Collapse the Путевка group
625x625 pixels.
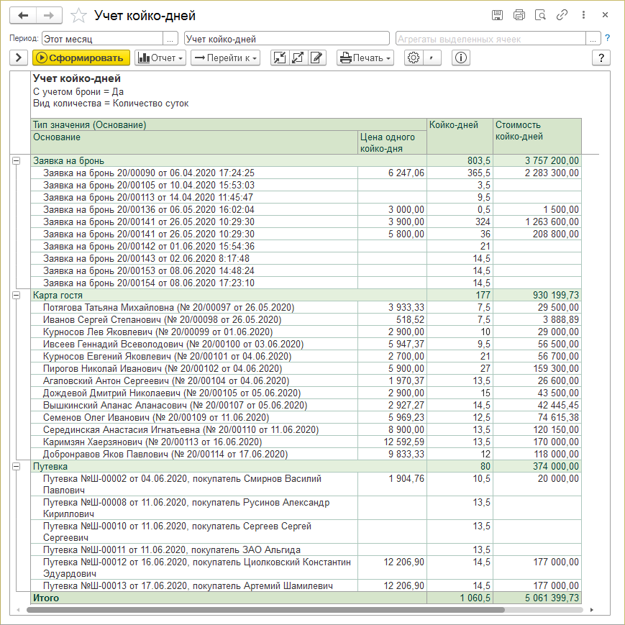(x=16, y=466)
